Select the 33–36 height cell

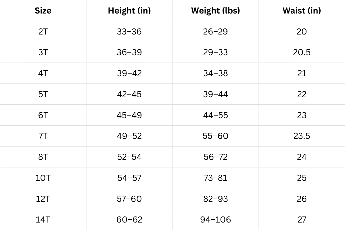click(x=129, y=32)
